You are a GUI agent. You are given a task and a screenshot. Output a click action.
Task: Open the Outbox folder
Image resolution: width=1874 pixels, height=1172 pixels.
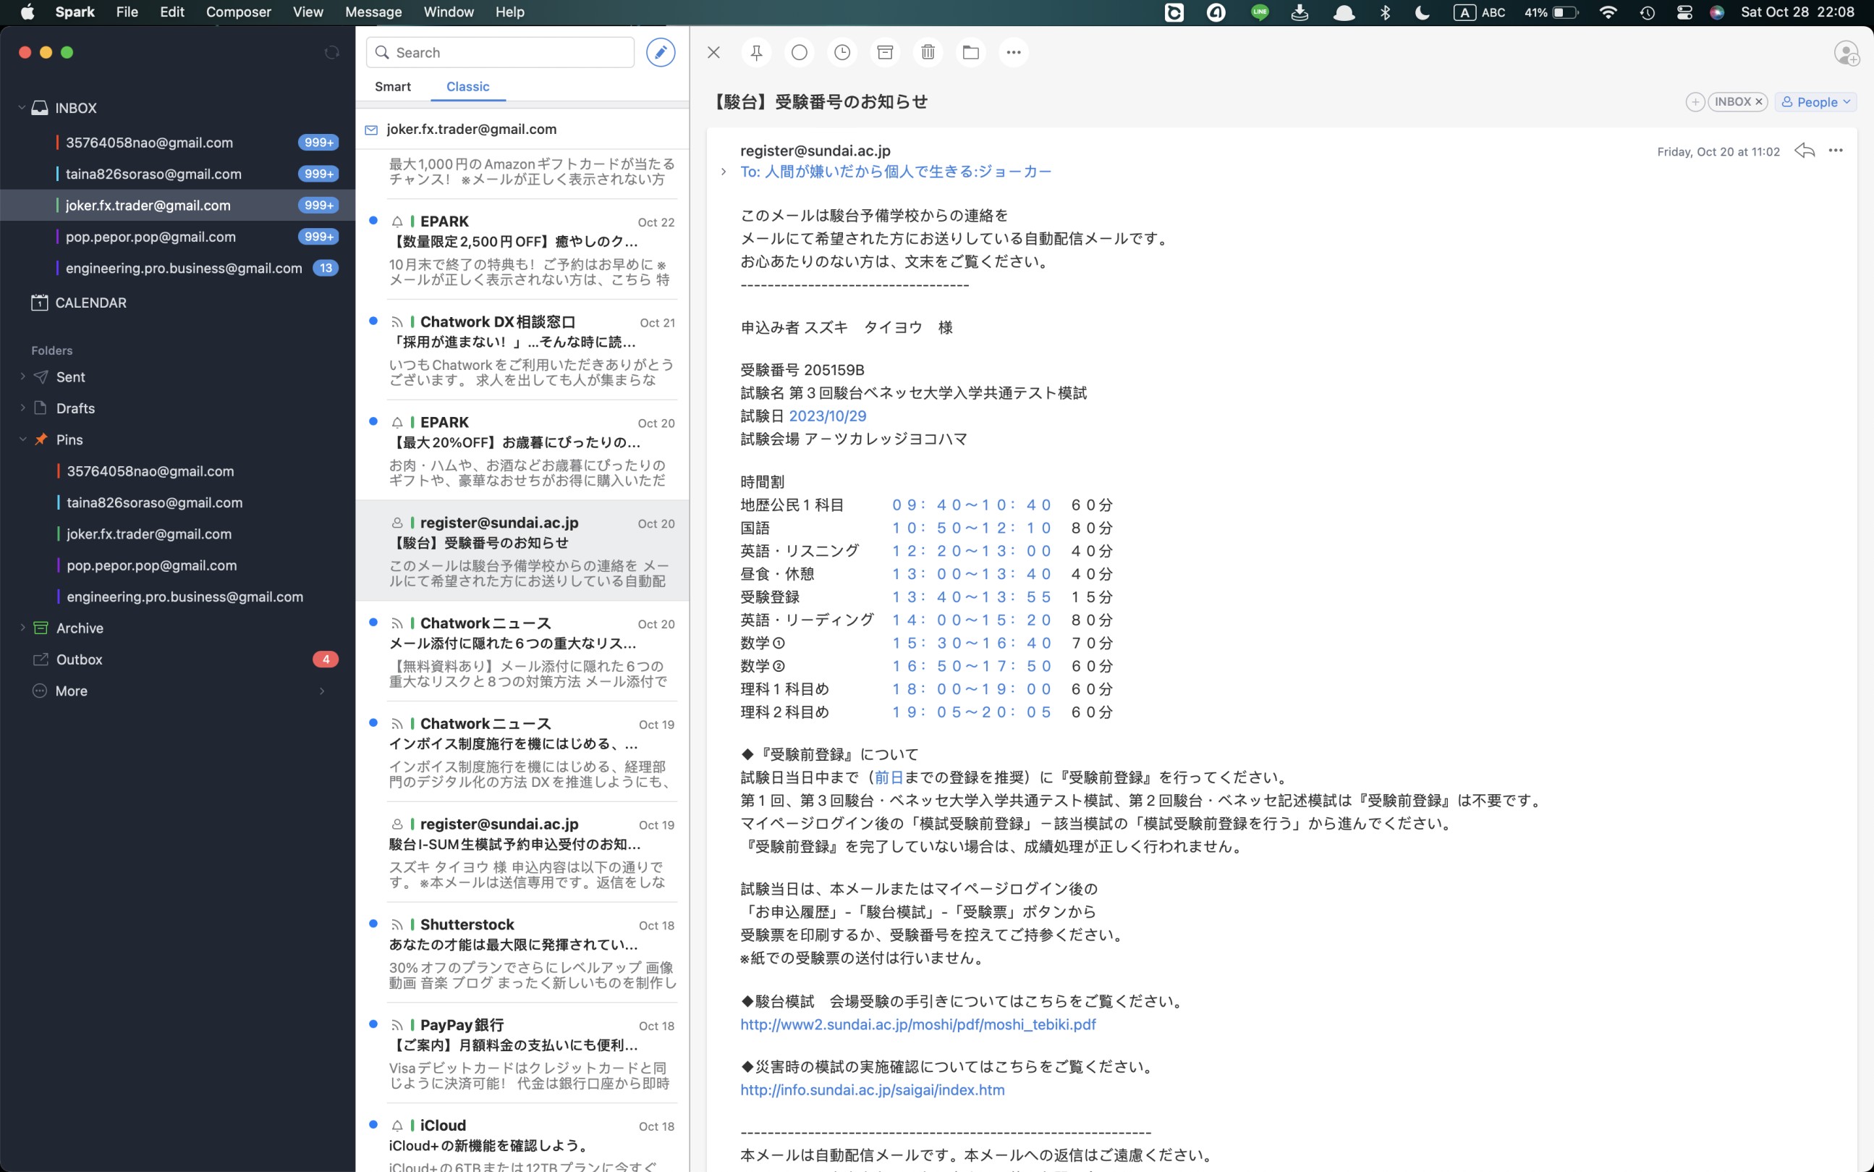tap(177, 659)
